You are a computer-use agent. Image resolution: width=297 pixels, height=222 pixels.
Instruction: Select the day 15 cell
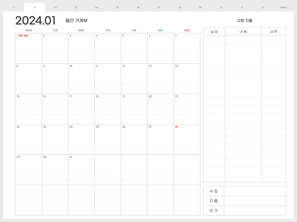29,109
